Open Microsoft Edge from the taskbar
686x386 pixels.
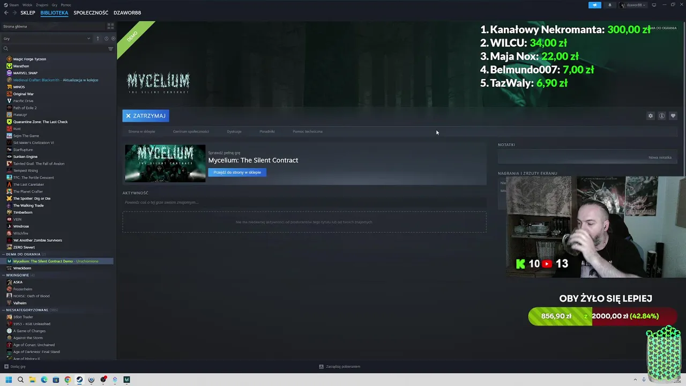pos(44,380)
